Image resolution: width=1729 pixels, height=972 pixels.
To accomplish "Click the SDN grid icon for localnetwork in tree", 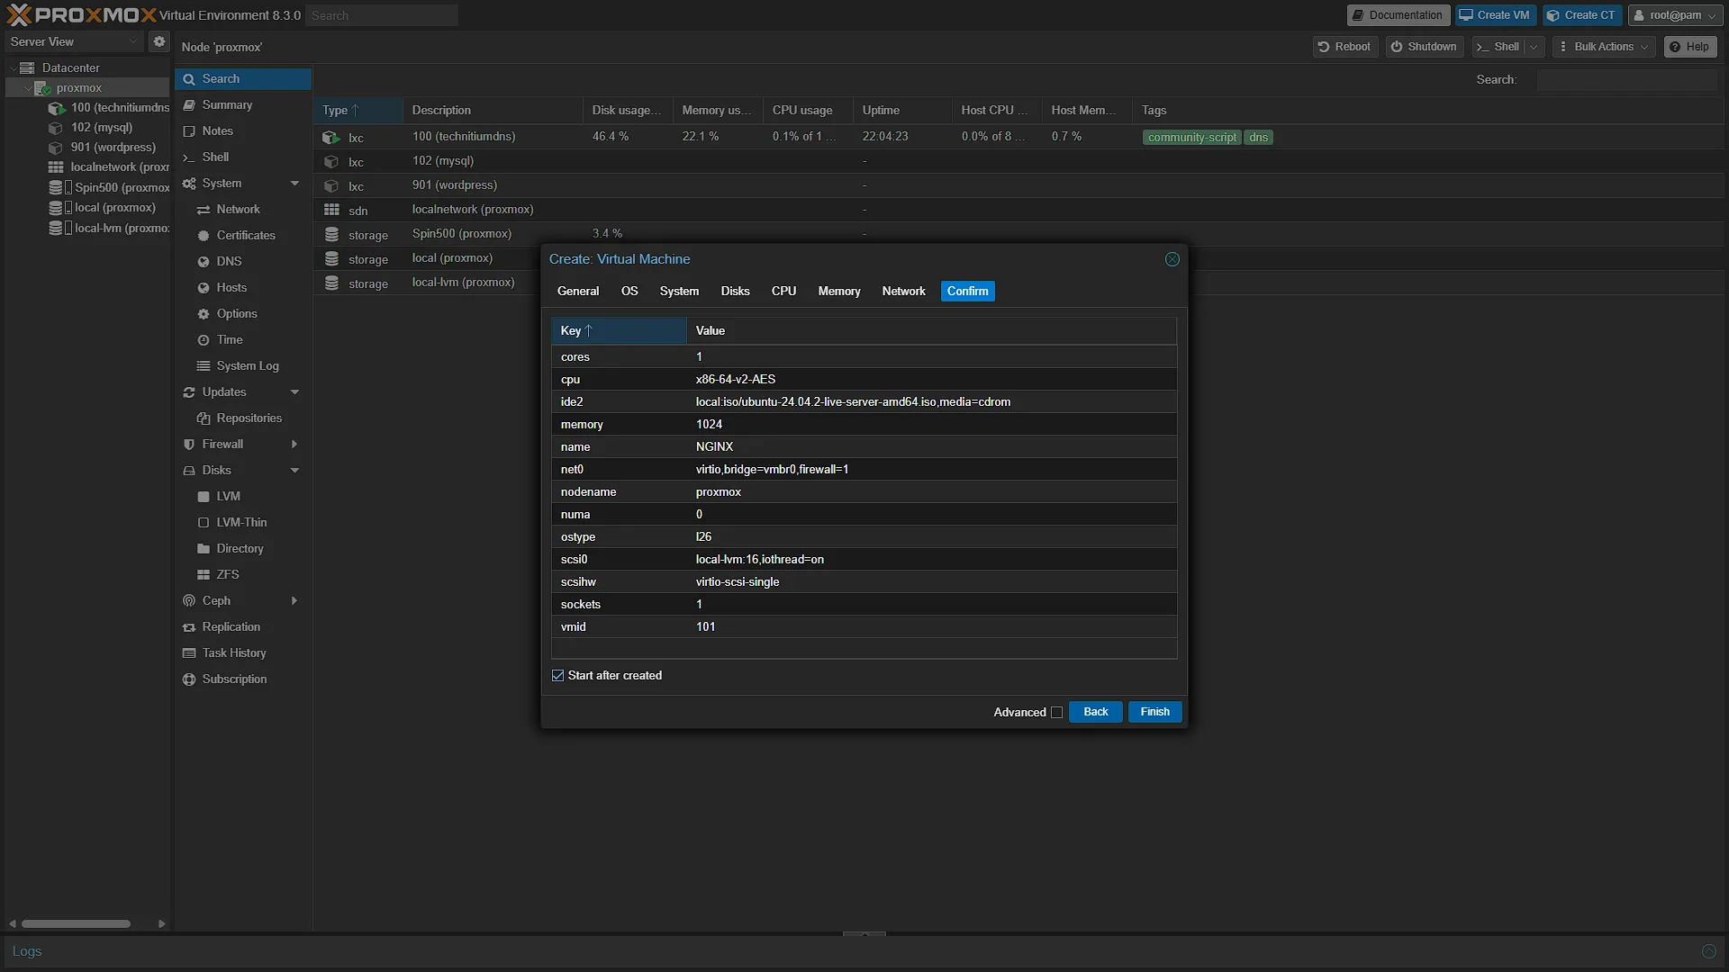I will pos(56,167).
